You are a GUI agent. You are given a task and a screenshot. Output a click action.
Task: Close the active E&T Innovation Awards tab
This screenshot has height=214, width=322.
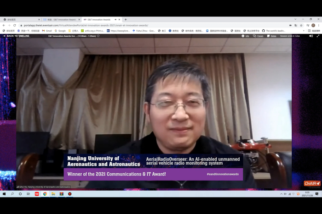(119, 20)
